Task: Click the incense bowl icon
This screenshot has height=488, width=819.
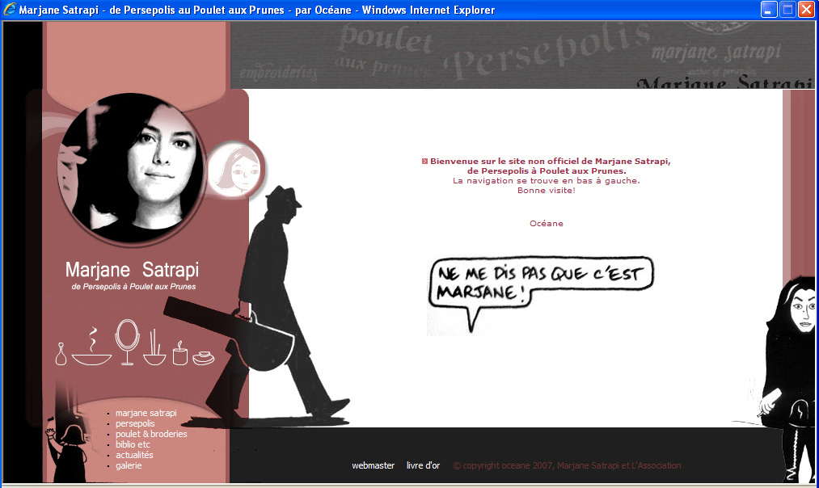Action: point(154,347)
